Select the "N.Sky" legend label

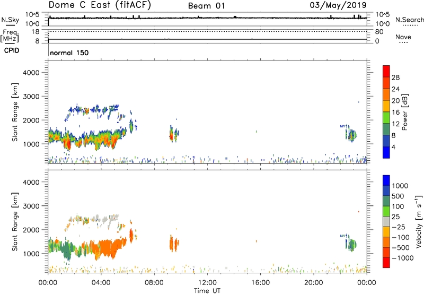[x=10, y=20]
